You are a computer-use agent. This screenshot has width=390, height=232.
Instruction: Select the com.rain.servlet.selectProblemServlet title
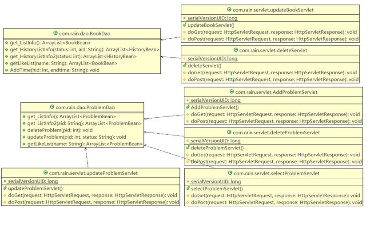tap(276, 173)
